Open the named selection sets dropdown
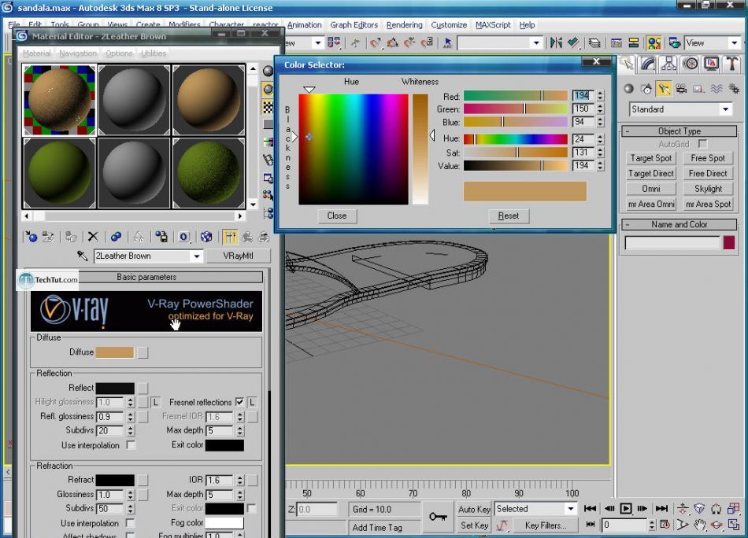This screenshot has height=538, width=748. click(536, 43)
